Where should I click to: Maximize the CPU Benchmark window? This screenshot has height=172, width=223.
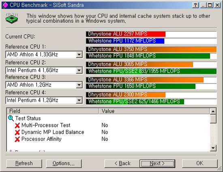210,5
